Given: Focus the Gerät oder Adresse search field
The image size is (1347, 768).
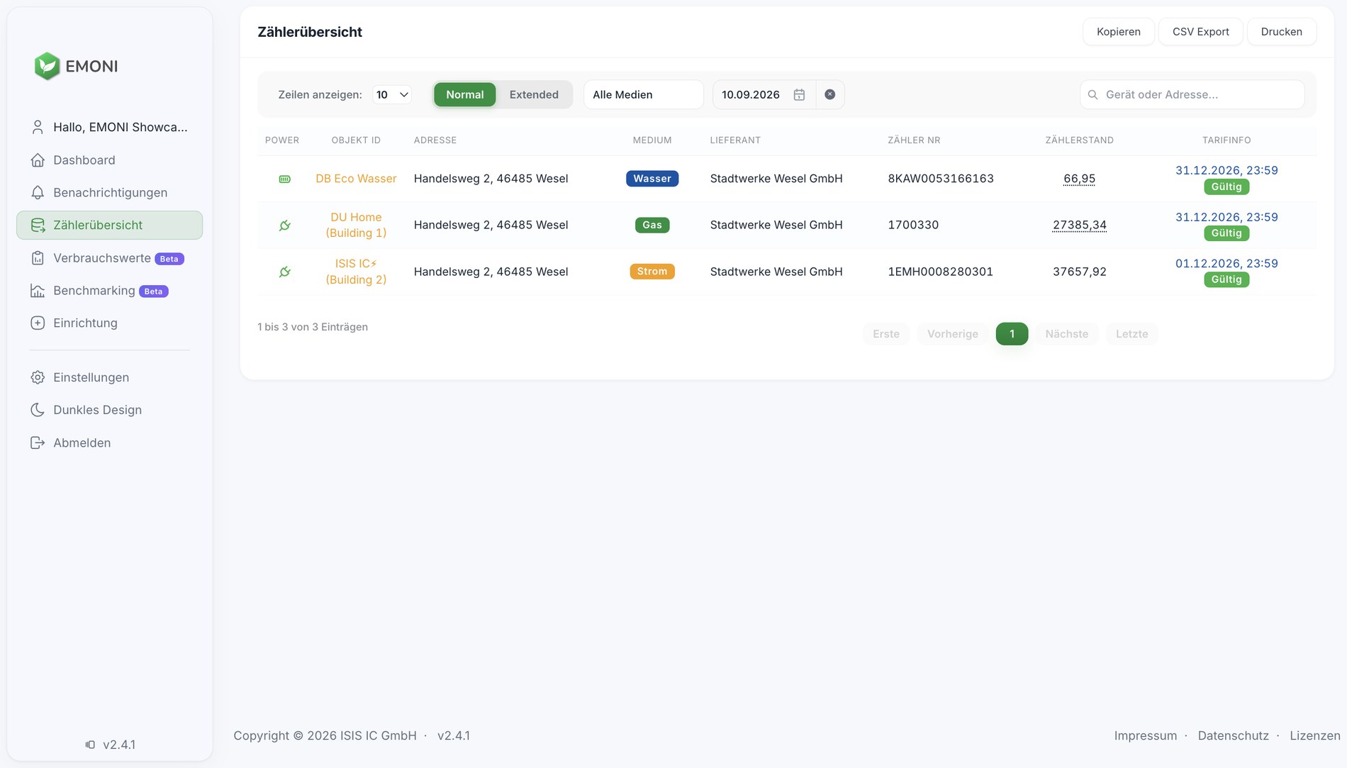Looking at the screenshot, I should click(x=1192, y=95).
